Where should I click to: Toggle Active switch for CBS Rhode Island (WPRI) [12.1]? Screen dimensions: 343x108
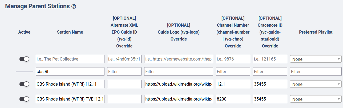point(24,84)
